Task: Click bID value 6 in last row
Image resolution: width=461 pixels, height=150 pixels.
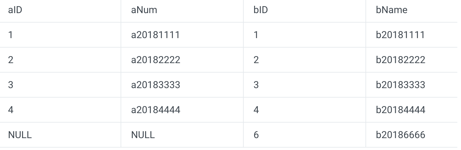Action: click(256, 135)
